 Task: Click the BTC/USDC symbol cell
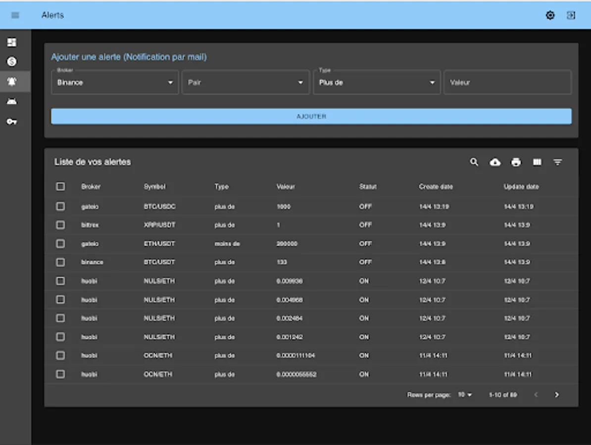tap(159, 206)
